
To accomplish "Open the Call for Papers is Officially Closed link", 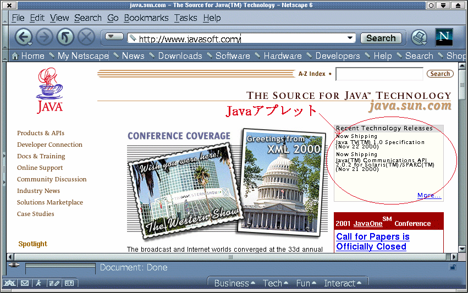I will pos(372,242).
